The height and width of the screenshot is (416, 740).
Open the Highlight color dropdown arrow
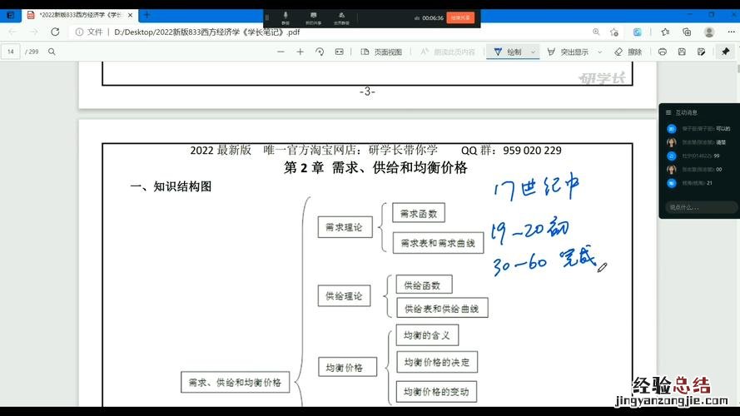(598, 52)
